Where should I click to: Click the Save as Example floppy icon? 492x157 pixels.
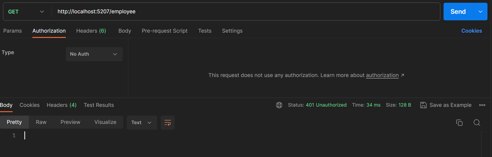click(x=423, y=105)
